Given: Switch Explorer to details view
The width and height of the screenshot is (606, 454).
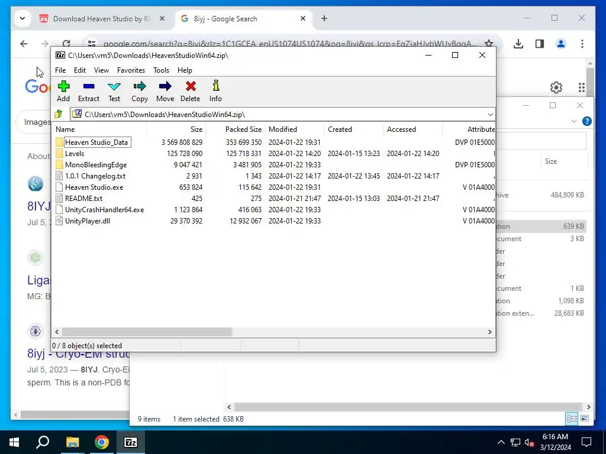Looking at the screenshot, I should [572, 419].
